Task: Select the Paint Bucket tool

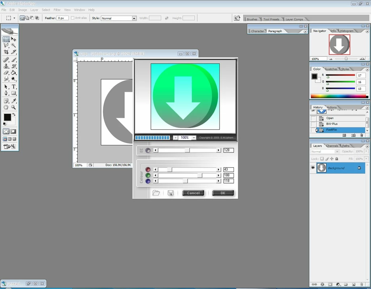Action: [13, 73]
